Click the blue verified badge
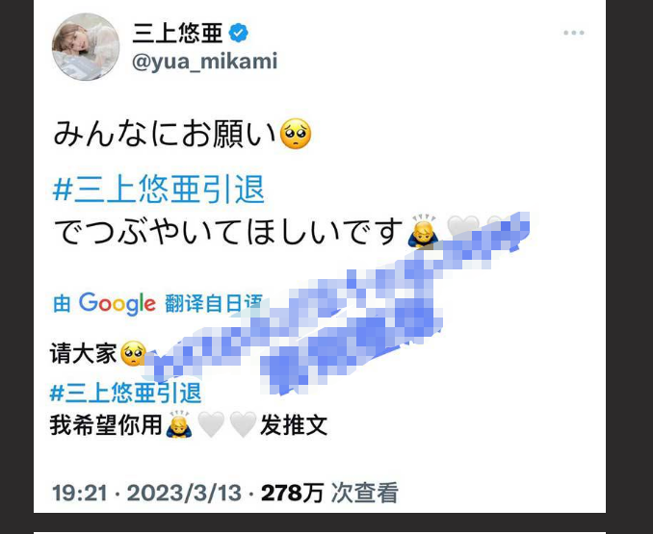Image resolution: width=653 pixels, height=534 pixels. click(239, 34)
